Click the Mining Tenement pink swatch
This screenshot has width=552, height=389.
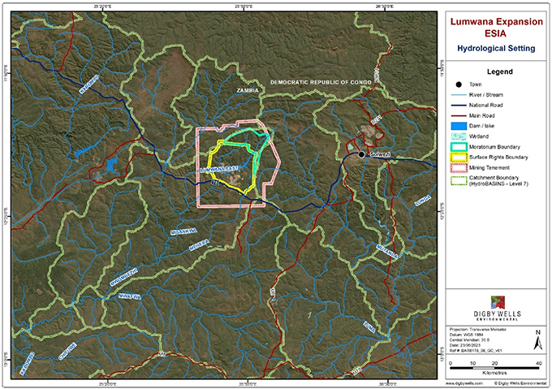459,168
